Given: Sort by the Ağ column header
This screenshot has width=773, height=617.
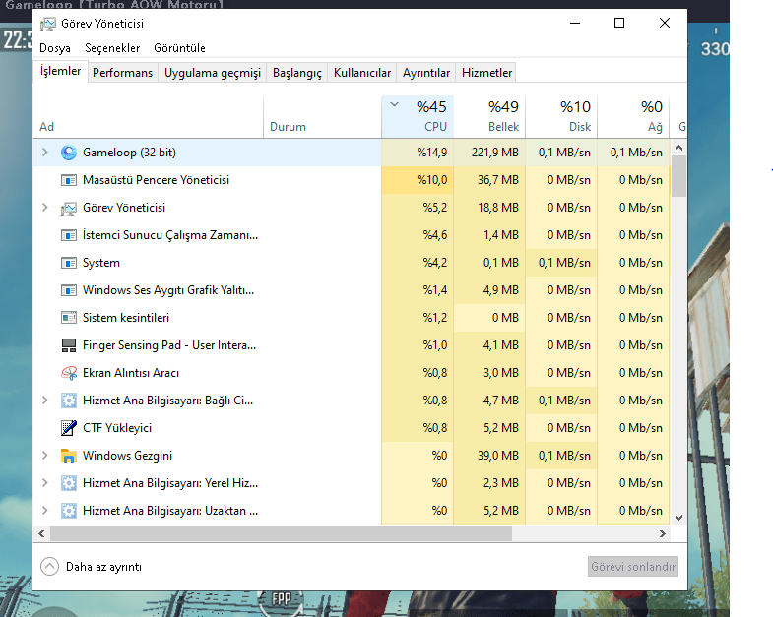Looking at the screenshot, I should pyautogui.click(x=633, y=117).
